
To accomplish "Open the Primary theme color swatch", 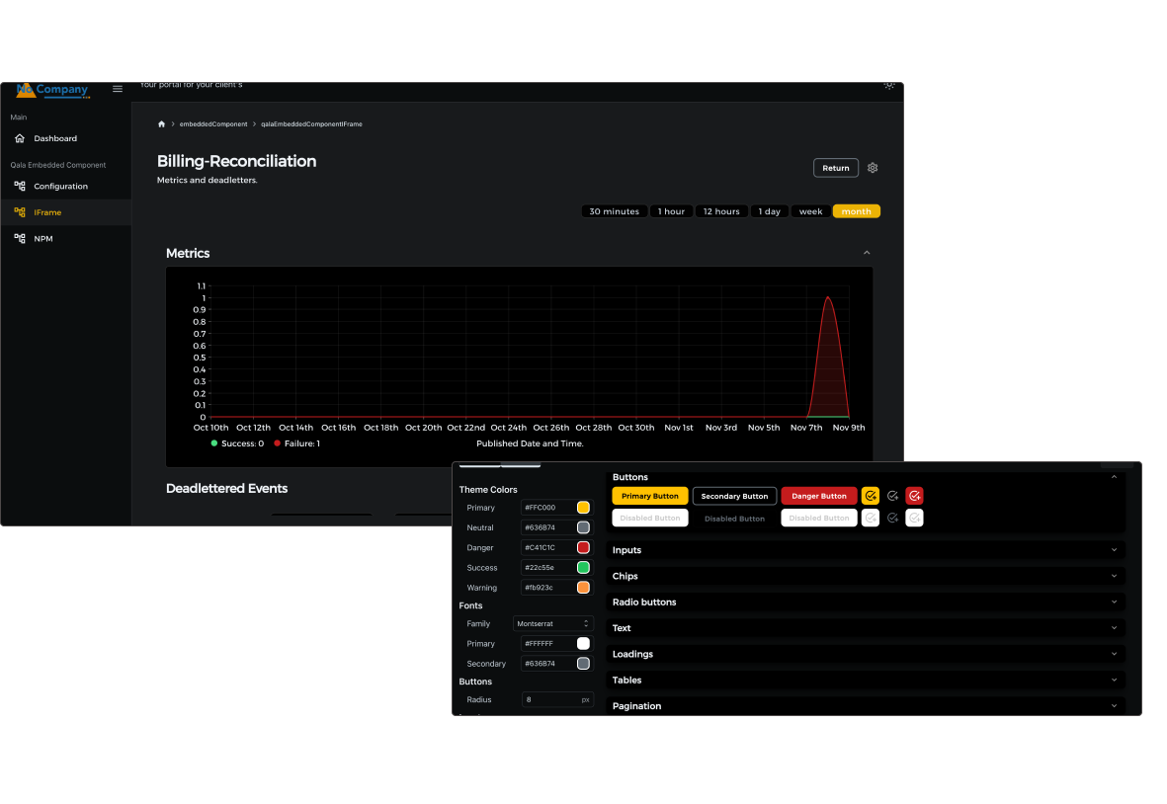I will (x=583, y=508).
